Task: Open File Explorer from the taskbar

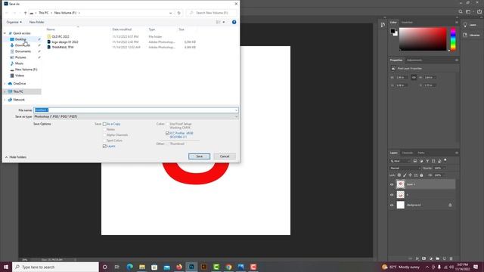Action: tap(142, 267)
